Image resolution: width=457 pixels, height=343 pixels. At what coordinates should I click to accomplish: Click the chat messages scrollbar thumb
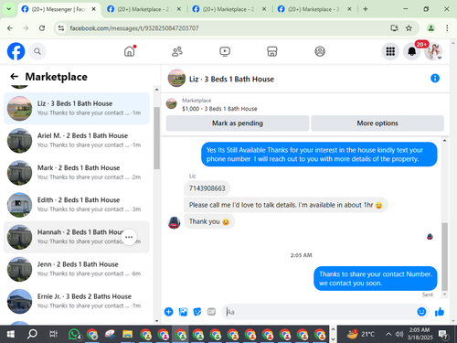coord(444,257)
